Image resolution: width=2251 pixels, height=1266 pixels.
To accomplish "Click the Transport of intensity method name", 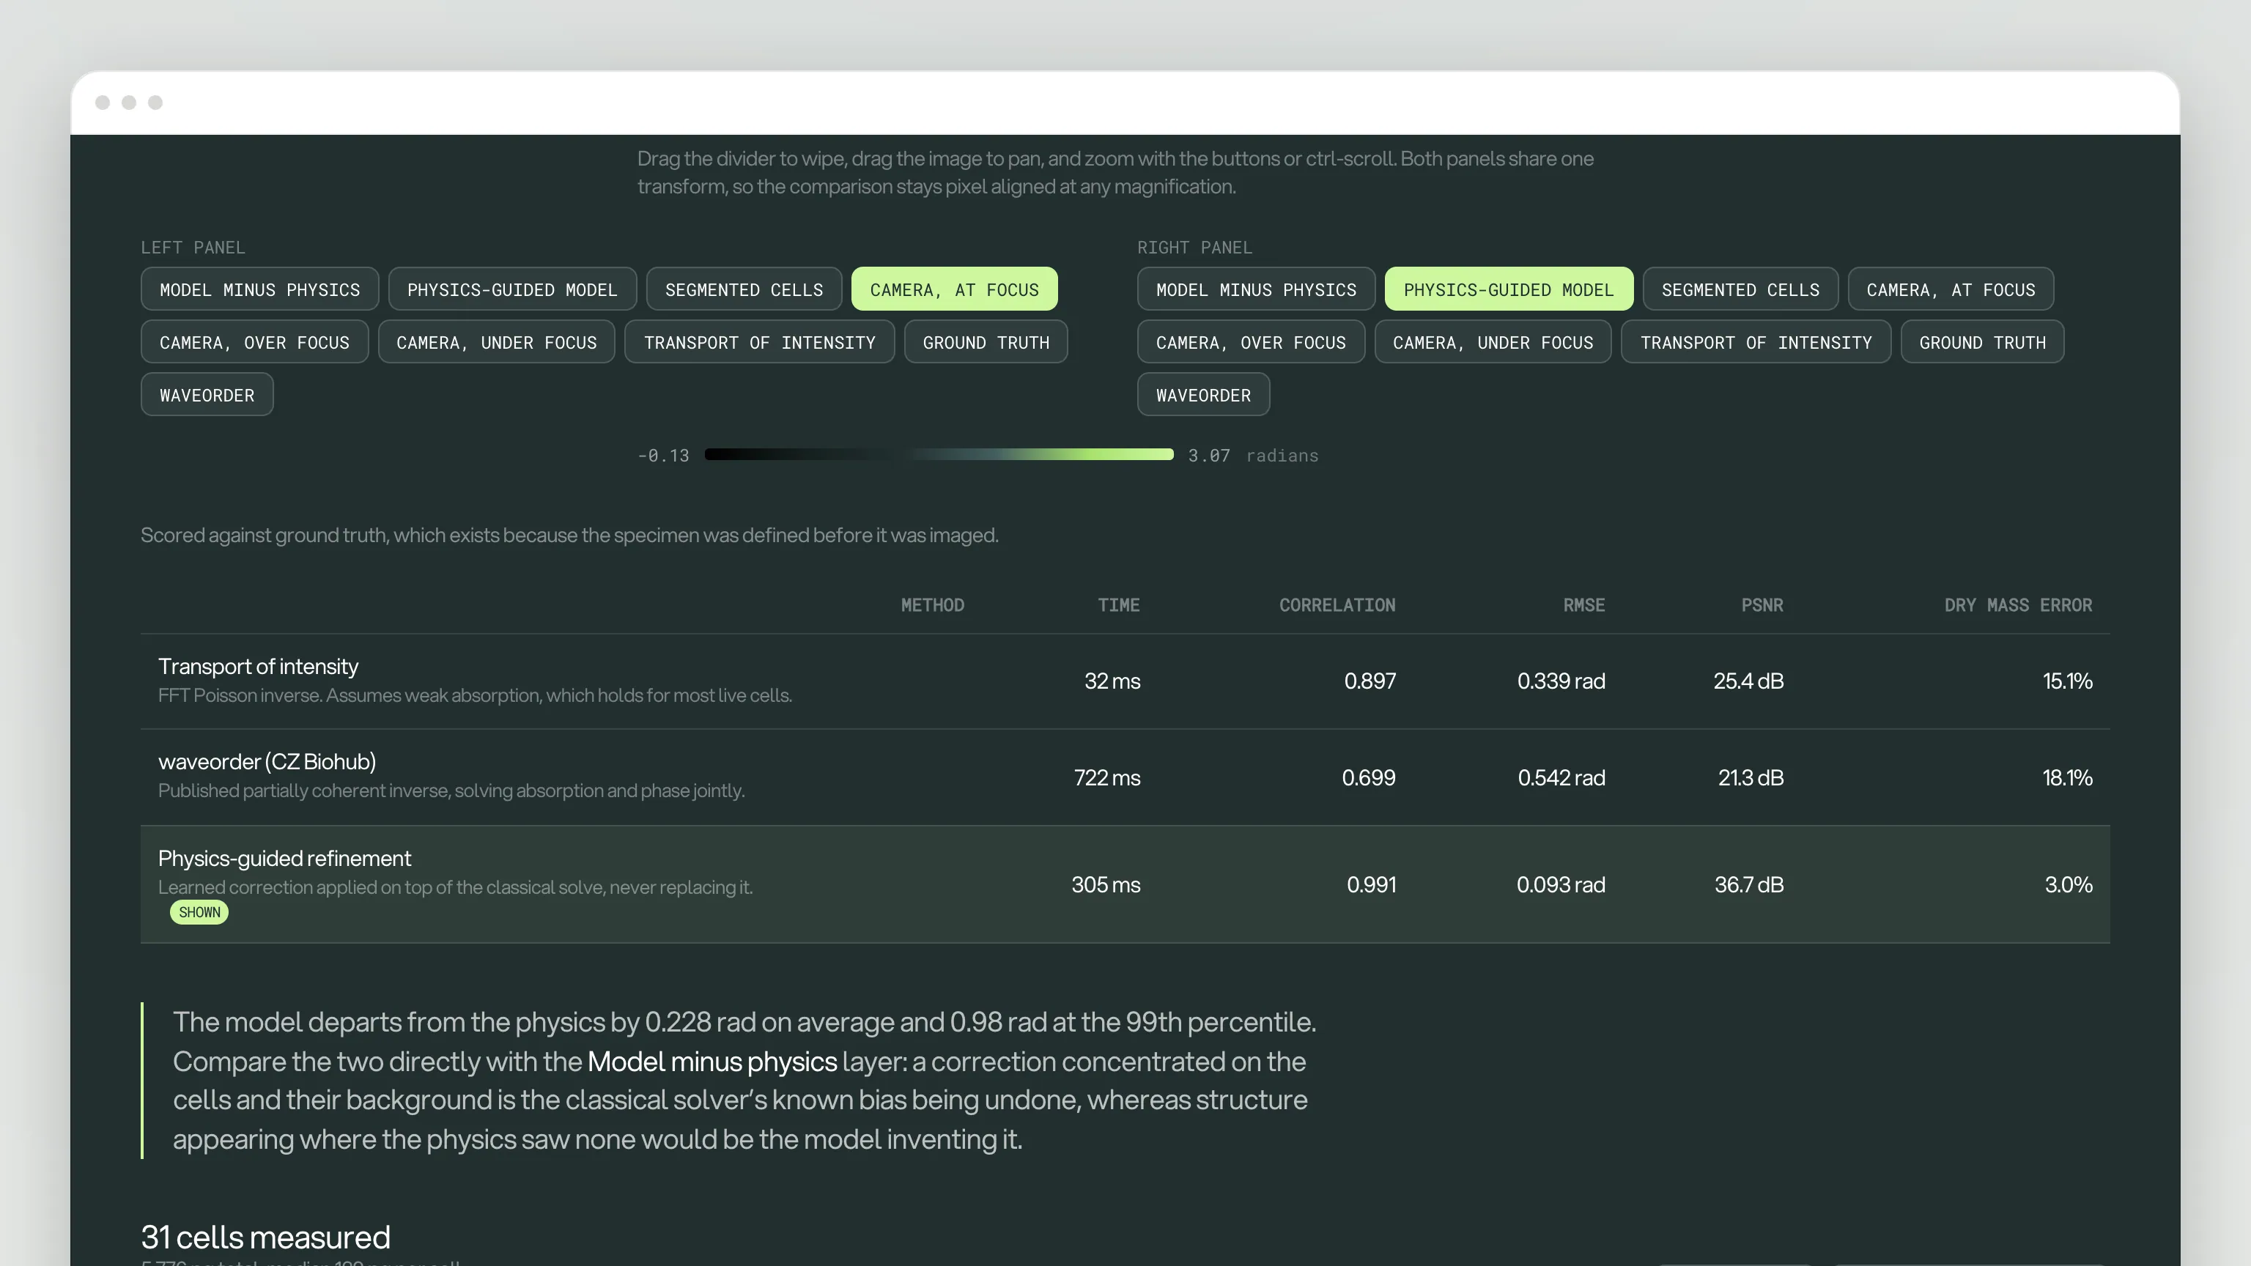I will (x=258, y=667).
